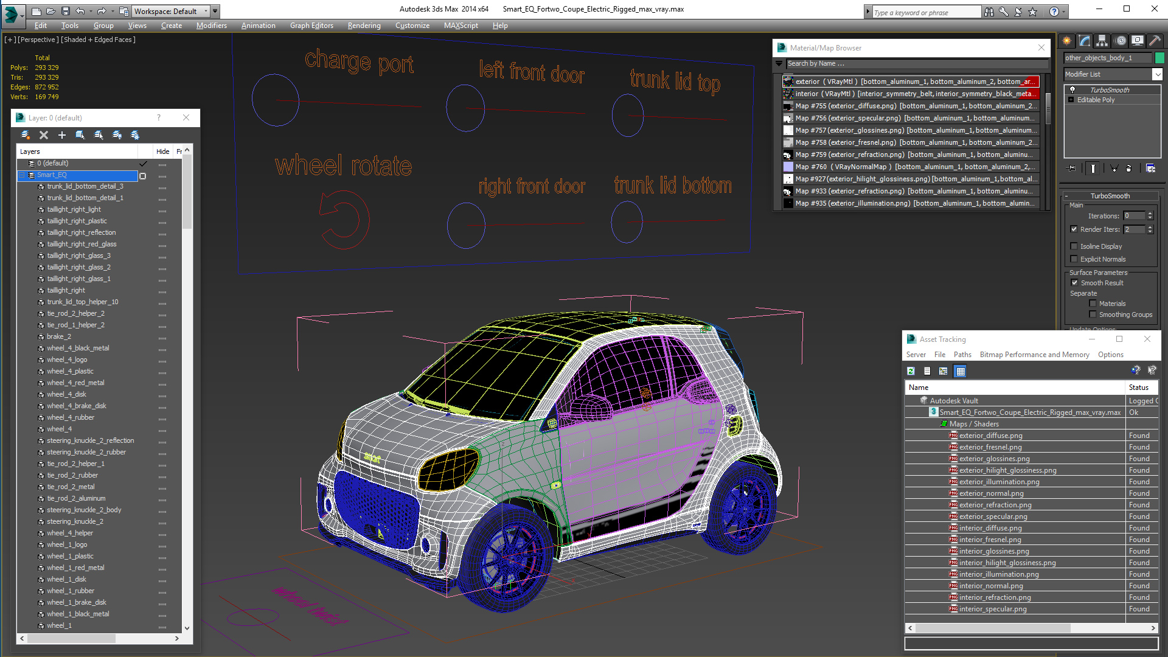The width and height of the screenshot is (1168, 657).
Task: Open Bitmap Performance and Memory menu
Action: (1034, 355)
